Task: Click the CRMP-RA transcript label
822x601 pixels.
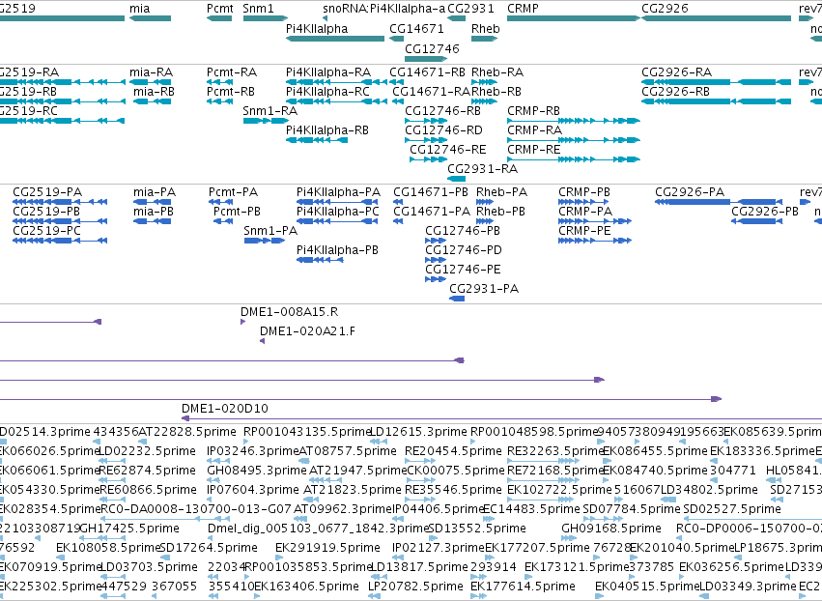Action: pos(534,130)
